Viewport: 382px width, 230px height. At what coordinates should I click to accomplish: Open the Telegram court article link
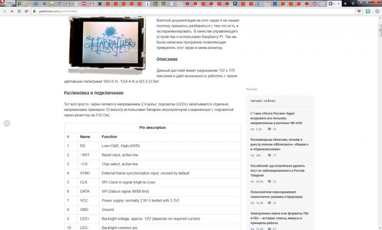click(x=278, y=171)
